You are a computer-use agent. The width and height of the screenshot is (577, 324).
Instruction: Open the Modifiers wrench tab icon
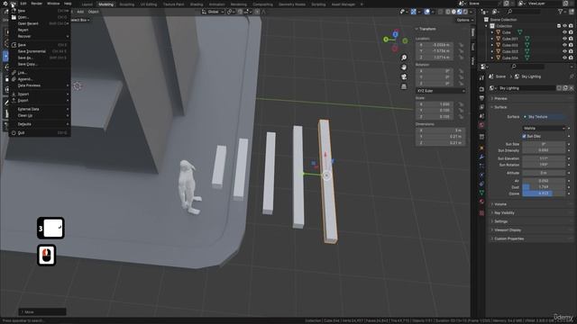point(481,157)
